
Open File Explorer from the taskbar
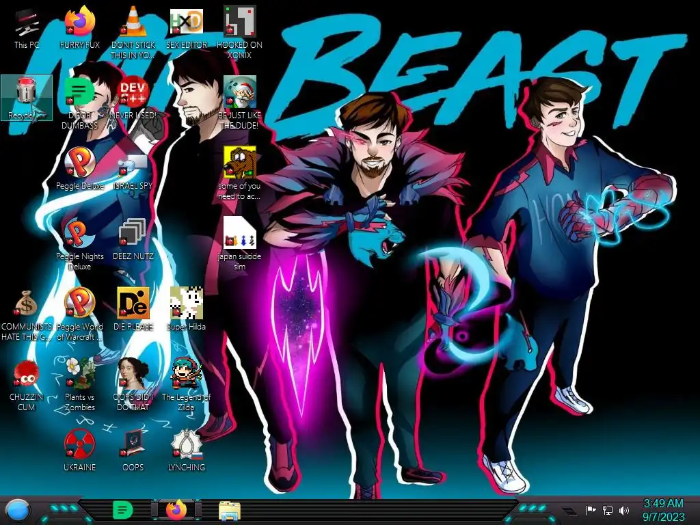[x=230, y=511]
